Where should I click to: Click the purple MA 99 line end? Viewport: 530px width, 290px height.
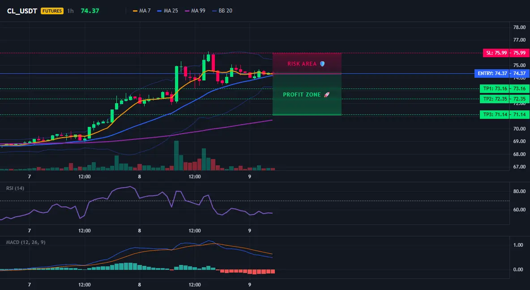pos(272,120)
